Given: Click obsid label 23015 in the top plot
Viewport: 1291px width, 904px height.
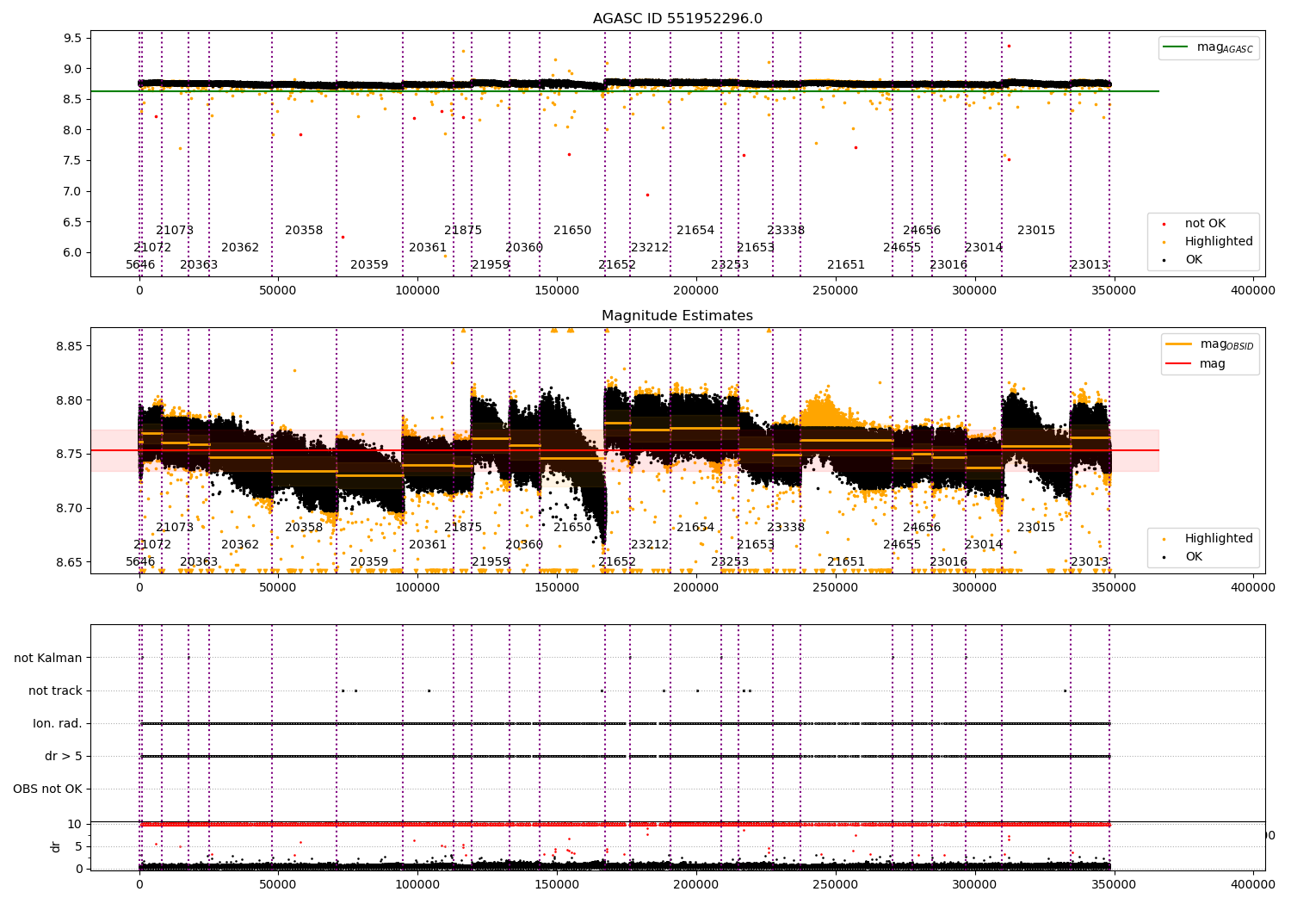Looking at the screenshot, I should 1036,230.
